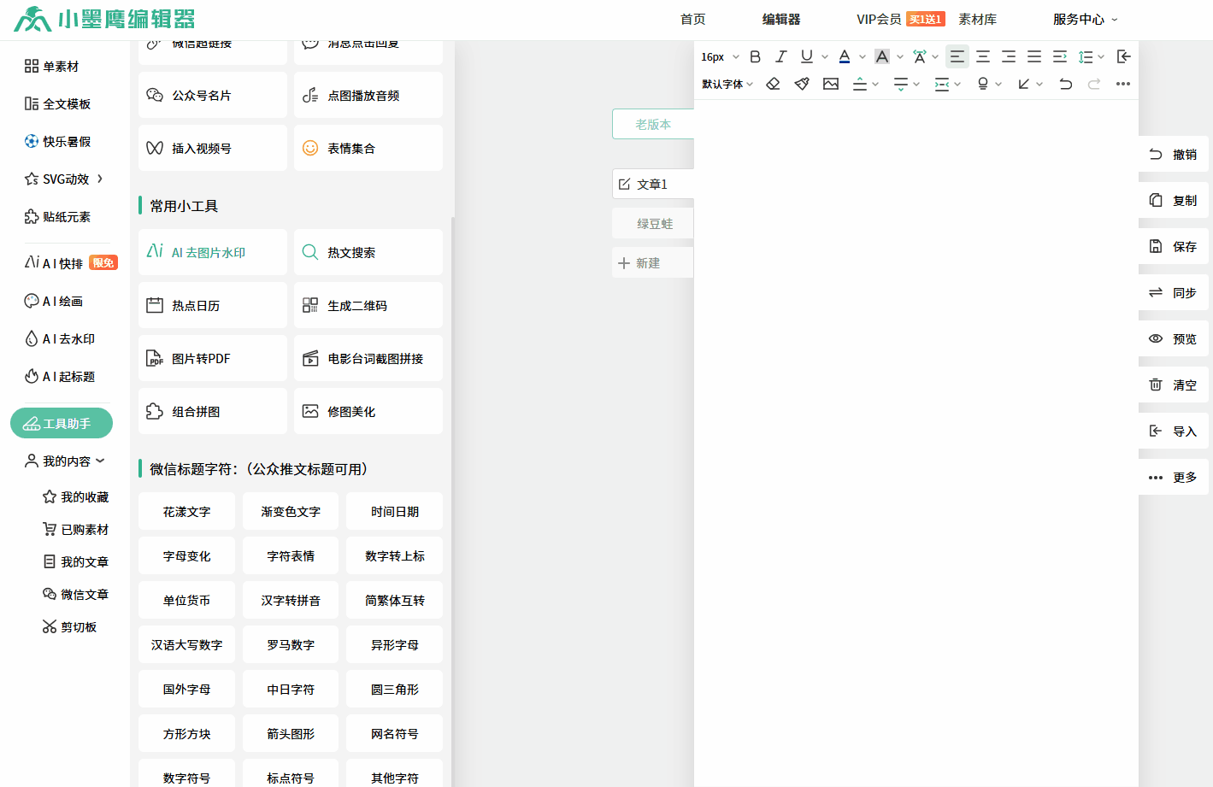Select center text alignment
Screen dimensions: 1213x787
pos(983,56)
